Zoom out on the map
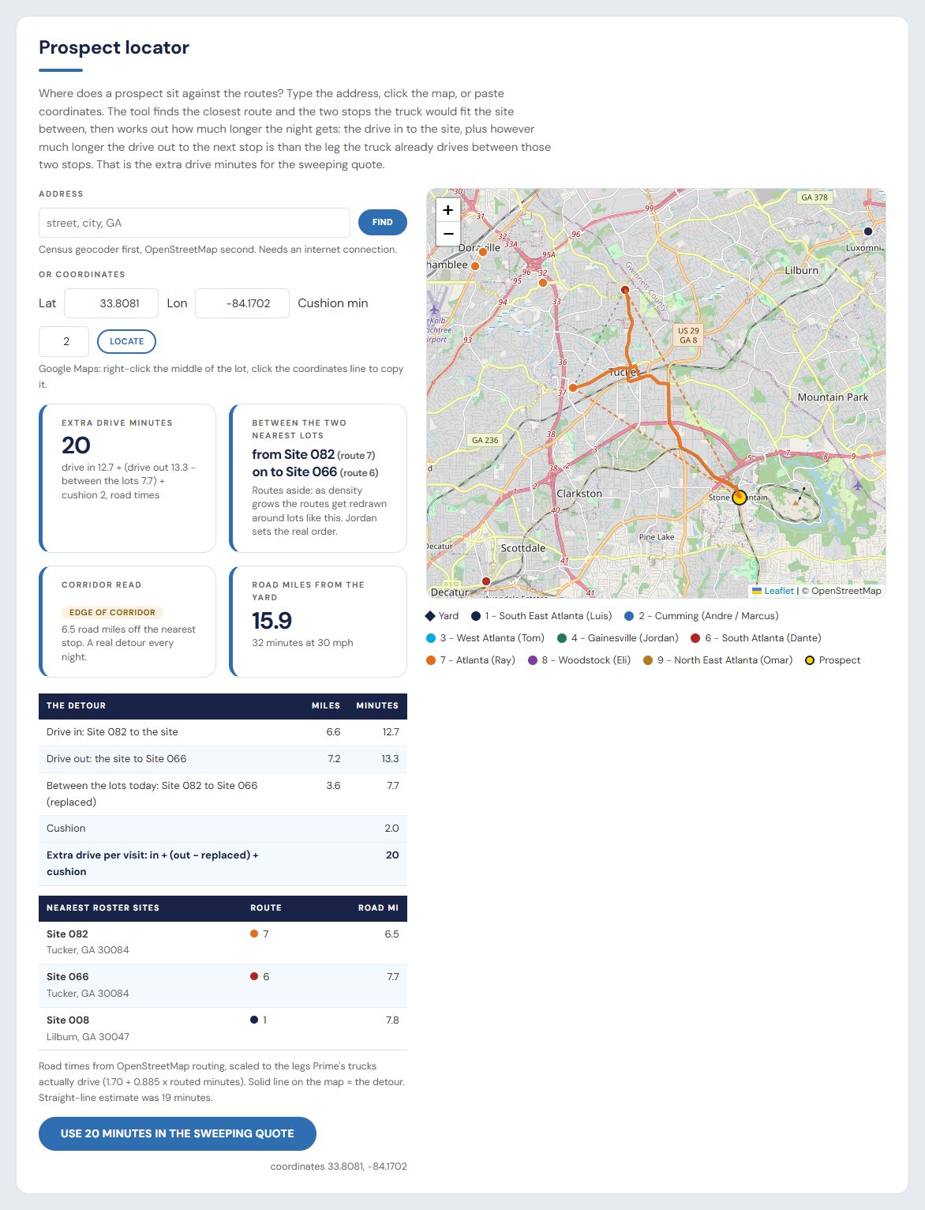The width and height of the screenshot is (925, 1210). tap(448, 234)
